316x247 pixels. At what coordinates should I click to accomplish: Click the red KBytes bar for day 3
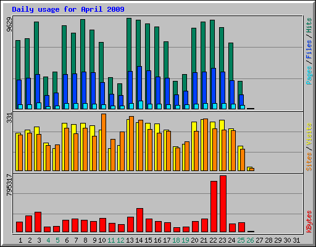[38, 222]
